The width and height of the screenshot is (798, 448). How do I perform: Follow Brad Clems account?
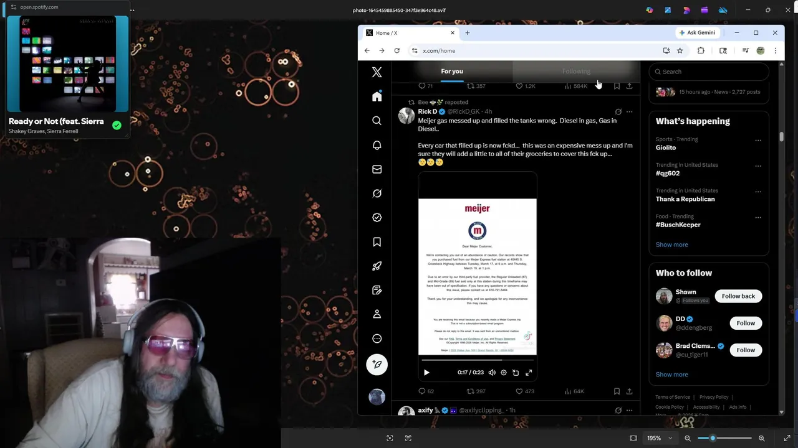pos(746,350)
